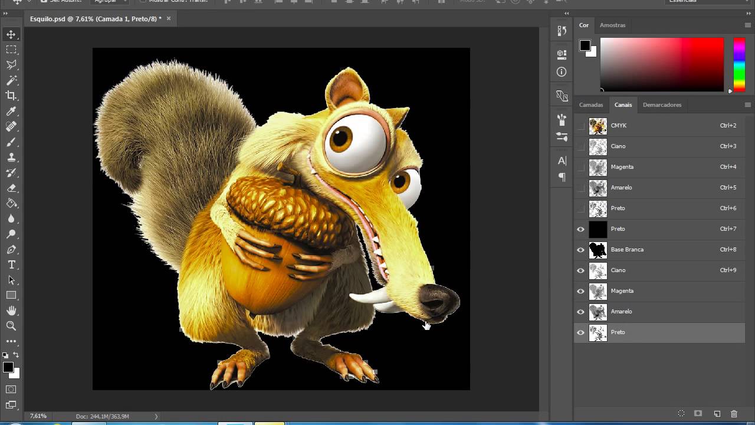Select the Rectangle shape tool

(x=11, y=295)
